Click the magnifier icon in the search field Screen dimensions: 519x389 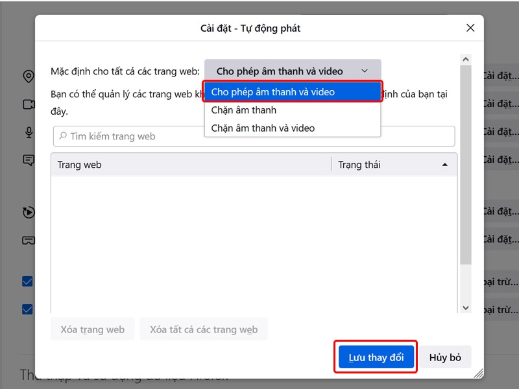pyautogui.click(x=62, y=136)
